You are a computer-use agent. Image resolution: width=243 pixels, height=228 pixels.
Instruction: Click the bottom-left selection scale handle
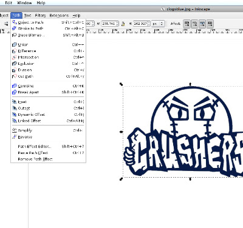pos(122,179)
